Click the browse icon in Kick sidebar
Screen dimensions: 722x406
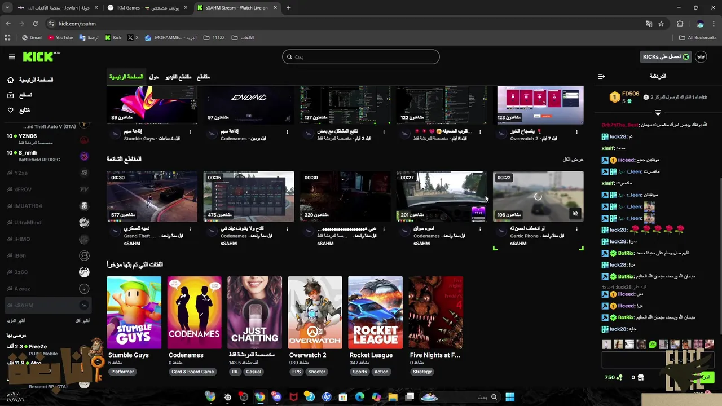pos(10,95)
